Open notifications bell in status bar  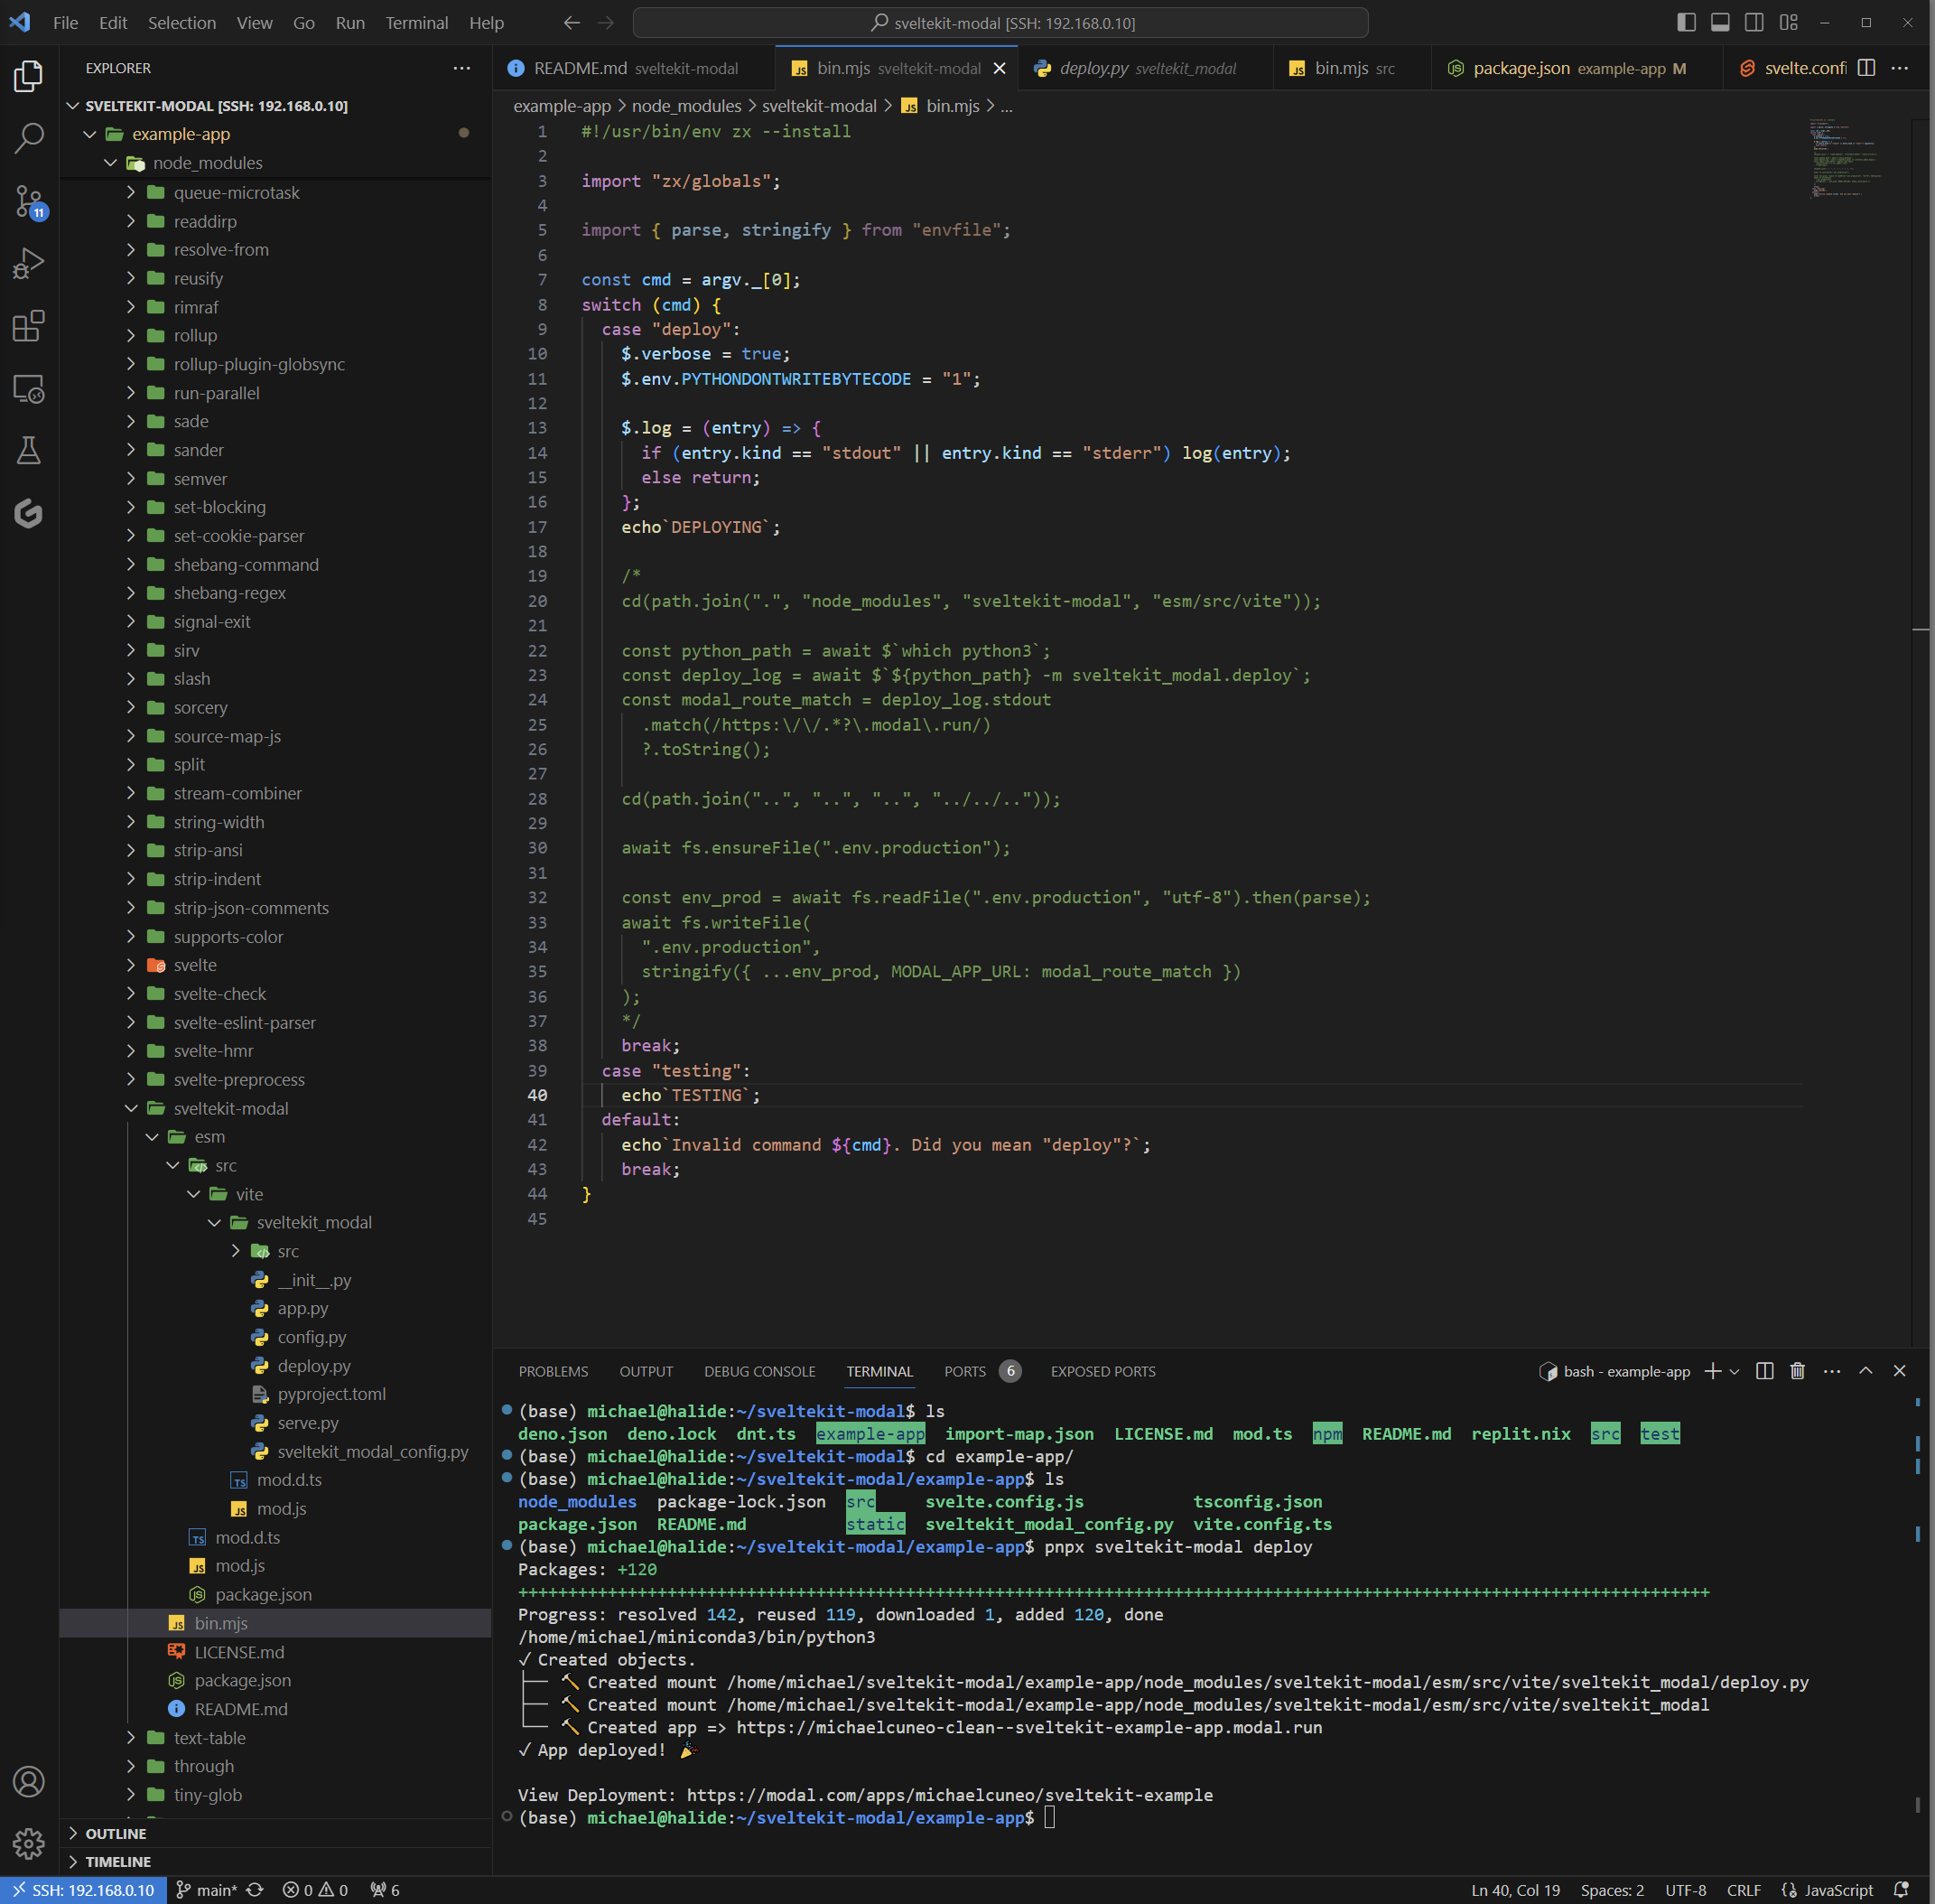coord(1901,1889)
